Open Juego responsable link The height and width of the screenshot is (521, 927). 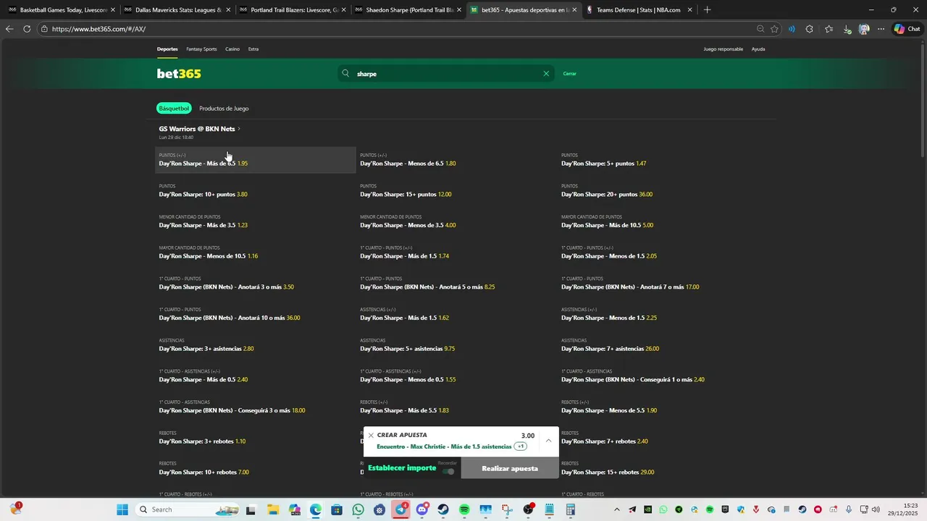click(x=723, y=49)
